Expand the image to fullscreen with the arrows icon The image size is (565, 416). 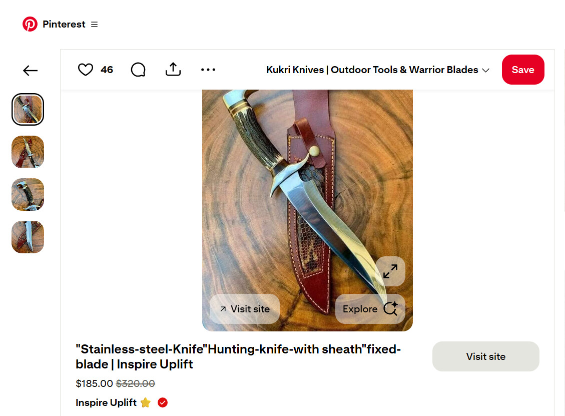click(x=390, y=271)
